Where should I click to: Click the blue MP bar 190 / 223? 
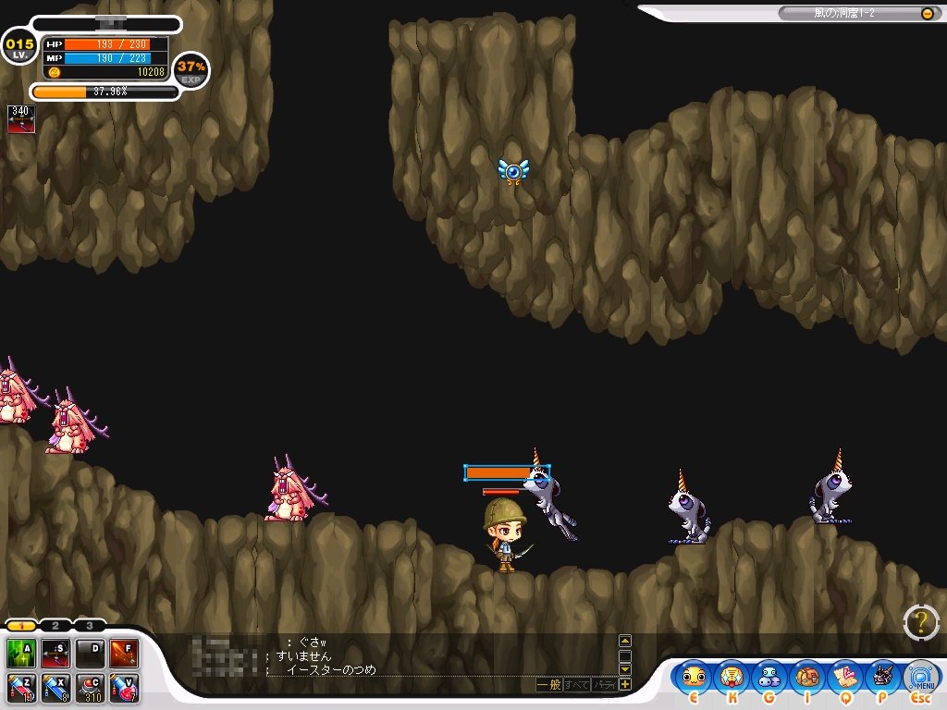(116, 58)
